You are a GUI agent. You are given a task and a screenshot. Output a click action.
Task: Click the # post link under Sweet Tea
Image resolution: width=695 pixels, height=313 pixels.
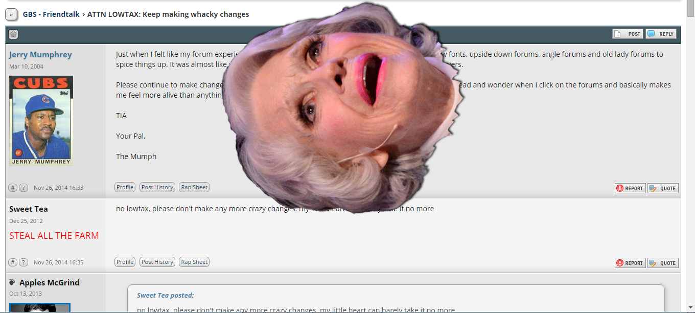pyautogui.click(x=13, y=262)
